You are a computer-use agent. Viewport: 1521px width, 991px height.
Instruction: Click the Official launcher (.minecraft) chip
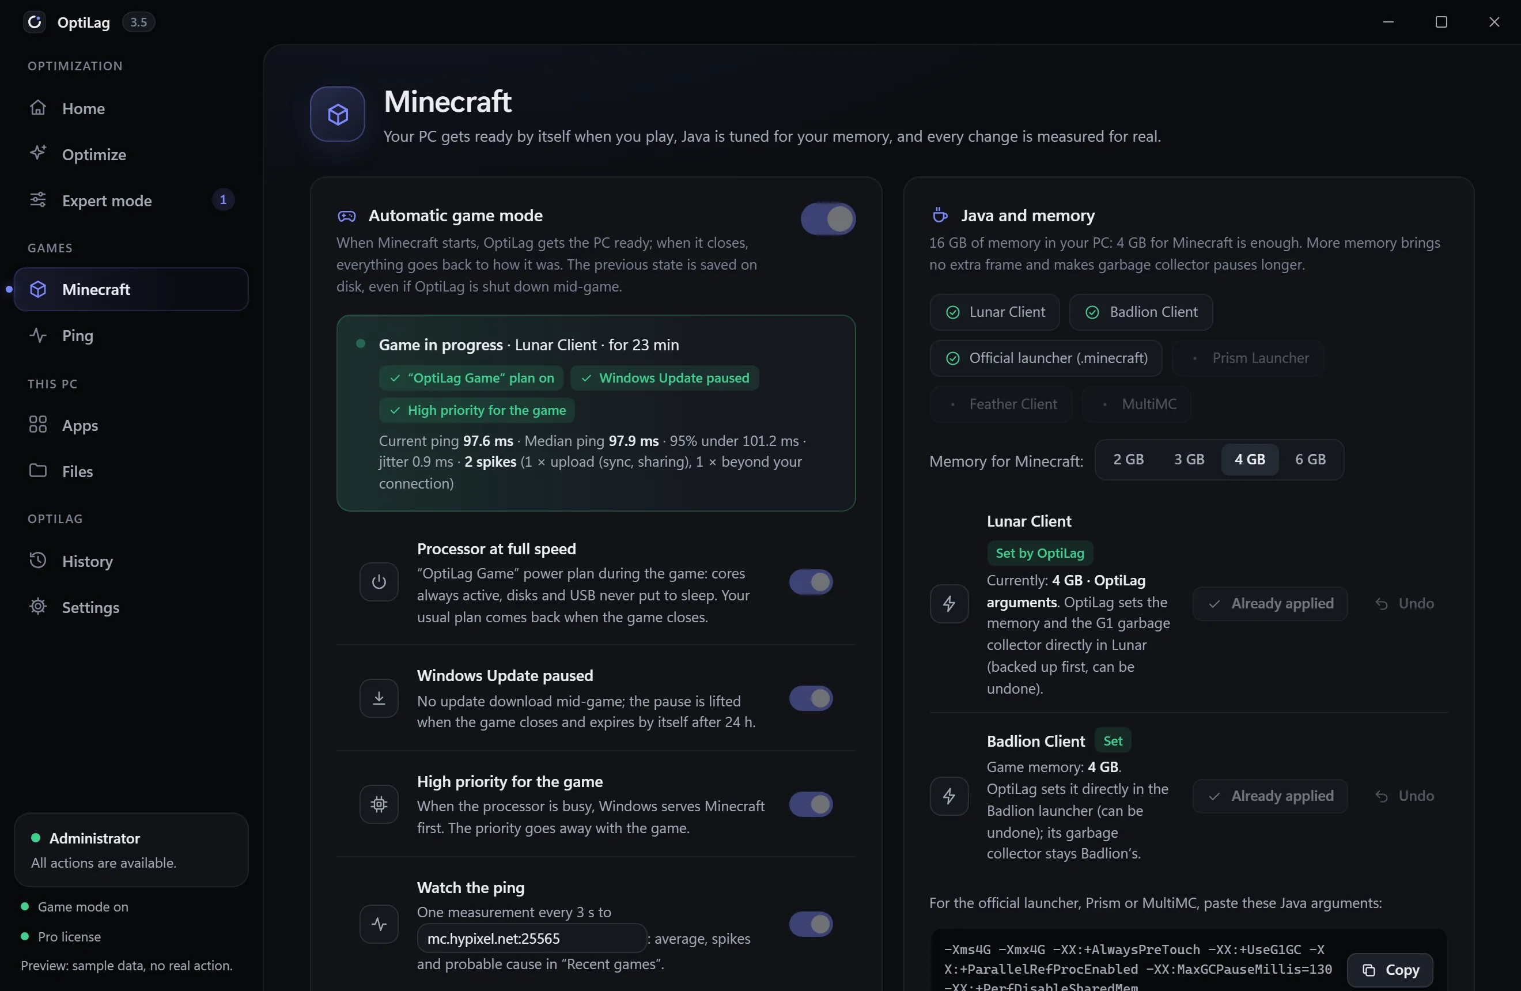[1046, 358]
